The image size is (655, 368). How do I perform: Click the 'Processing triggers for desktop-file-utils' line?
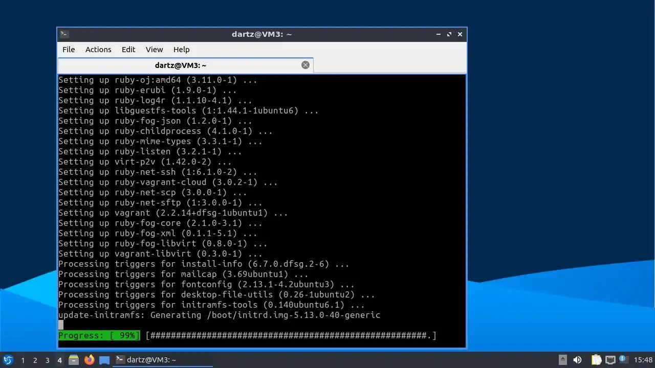click(x=216, y=294)
